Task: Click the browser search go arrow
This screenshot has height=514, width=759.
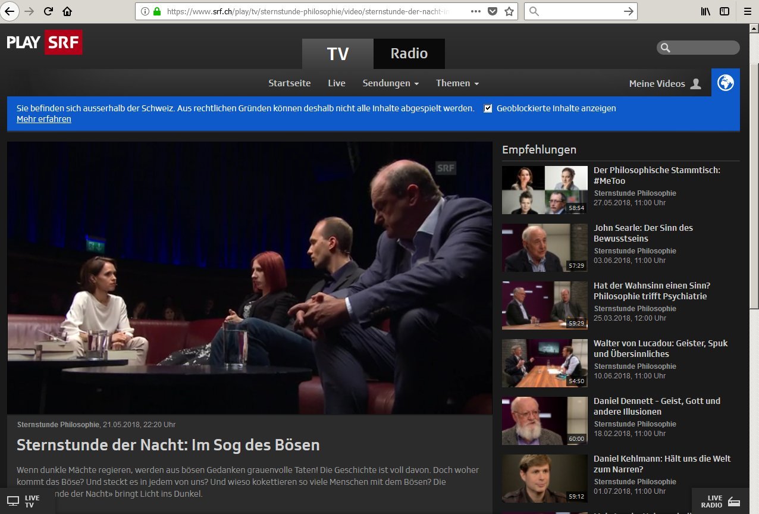Action: coord(628,11)
